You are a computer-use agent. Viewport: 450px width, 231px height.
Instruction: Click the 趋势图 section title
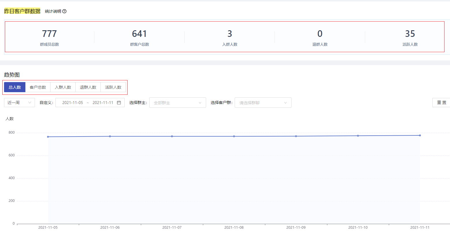click(12, 75)
